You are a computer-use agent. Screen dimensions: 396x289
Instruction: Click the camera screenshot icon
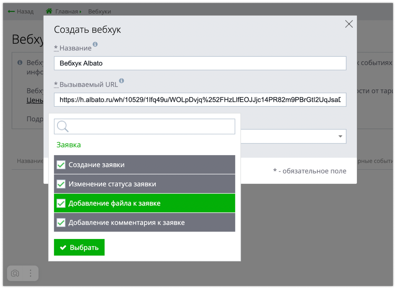15,273
